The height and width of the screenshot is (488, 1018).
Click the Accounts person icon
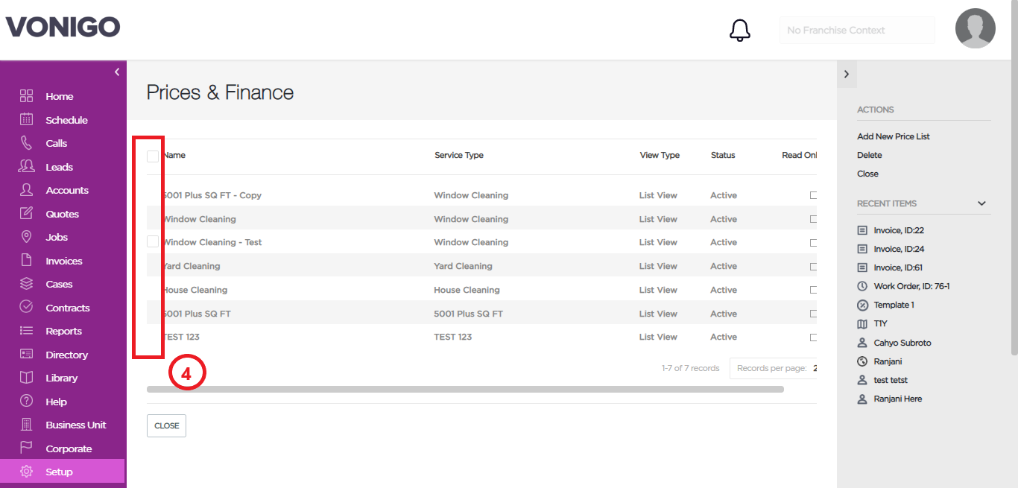26,190
